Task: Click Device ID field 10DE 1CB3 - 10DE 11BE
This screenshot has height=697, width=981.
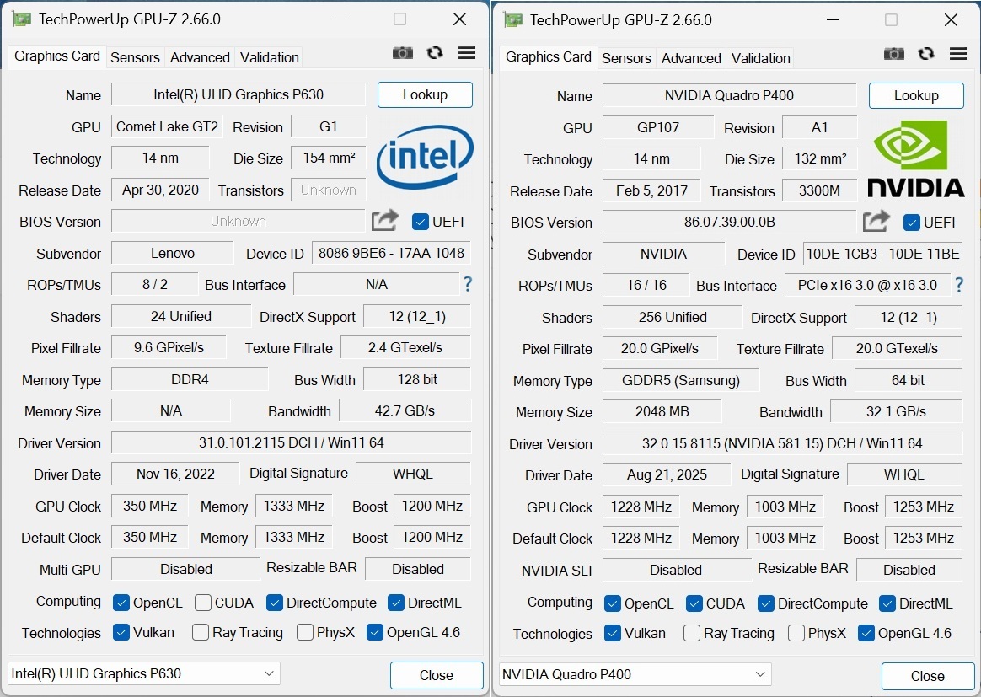Action: 882,254
